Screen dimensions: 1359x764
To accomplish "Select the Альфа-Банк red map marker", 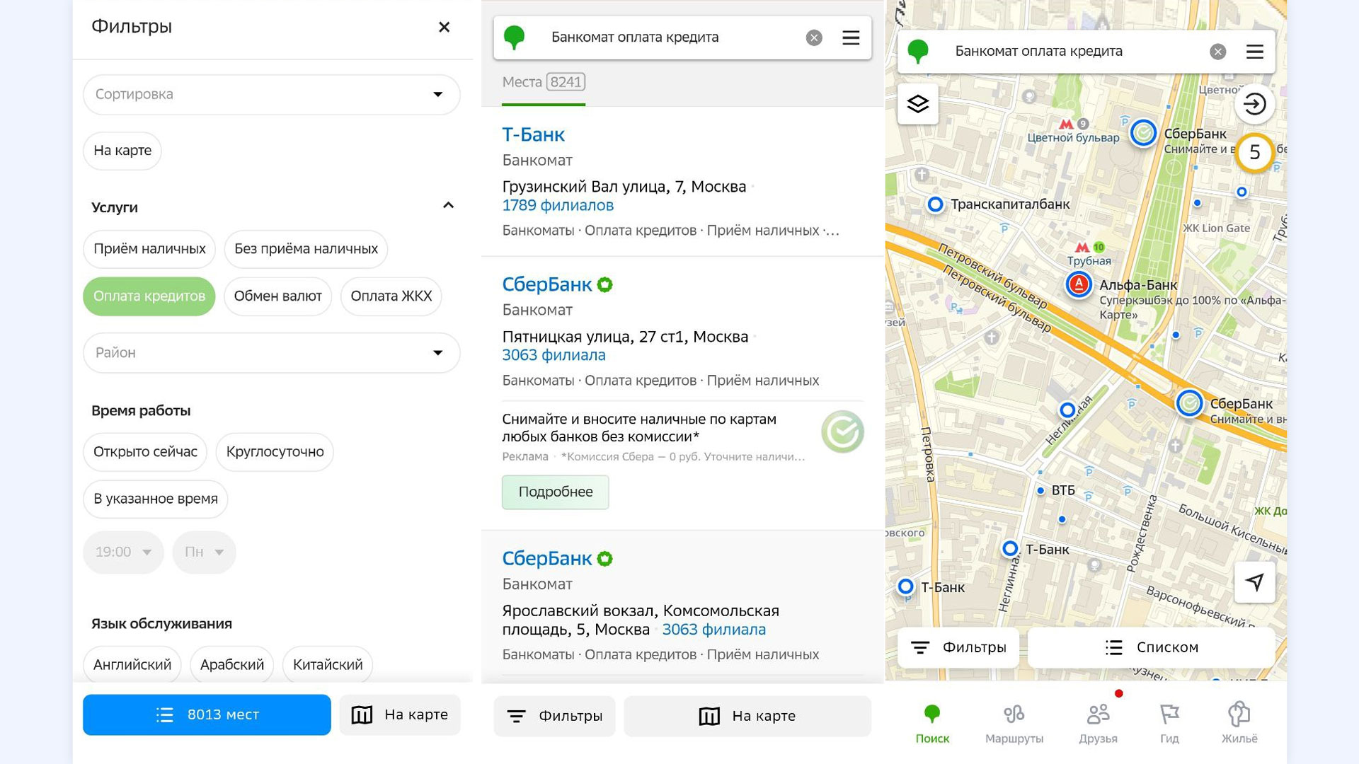I will tap(1078, 285).
